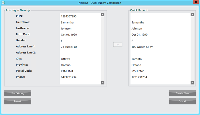The image size is (200, 115).
Task: Select existing province Ontario
Action: pos(66,65)
